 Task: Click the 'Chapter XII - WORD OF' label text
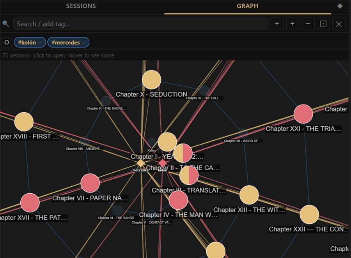click(243, 141)
